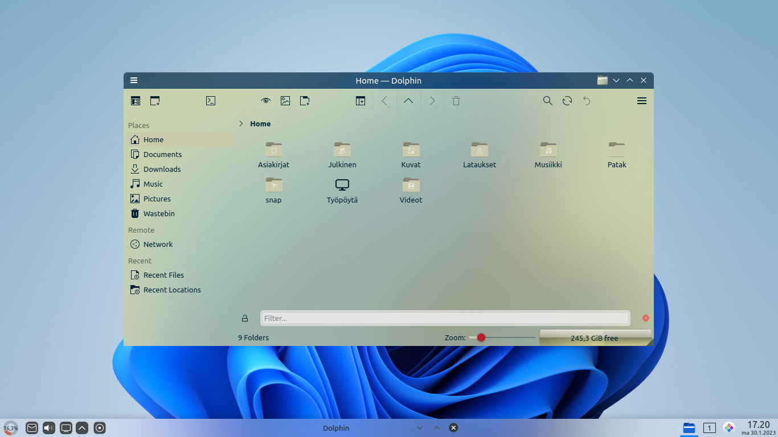
Task: Click the Dolphin folder task icon in panel
Action: (x=689, y=428)
